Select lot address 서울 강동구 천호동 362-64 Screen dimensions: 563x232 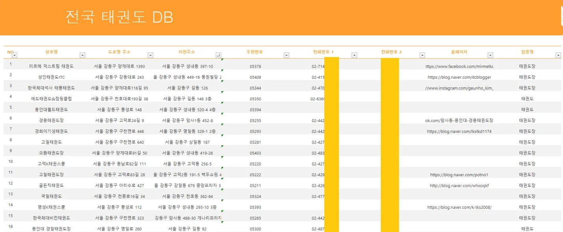187,196
